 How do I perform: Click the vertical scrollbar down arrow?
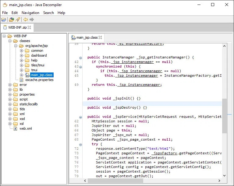[224, 176]
